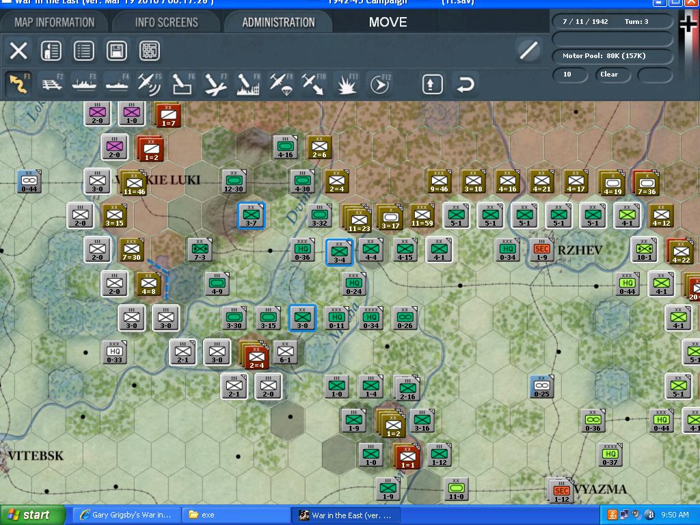Toggle F8 bomb city mode
This screenshot has width=700, height=525.
[248, 84]
